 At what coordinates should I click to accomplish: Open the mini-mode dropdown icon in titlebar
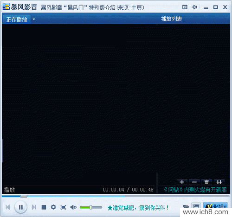point(185,7)
